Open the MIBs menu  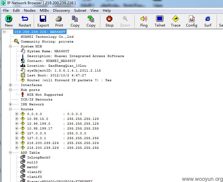44,11
